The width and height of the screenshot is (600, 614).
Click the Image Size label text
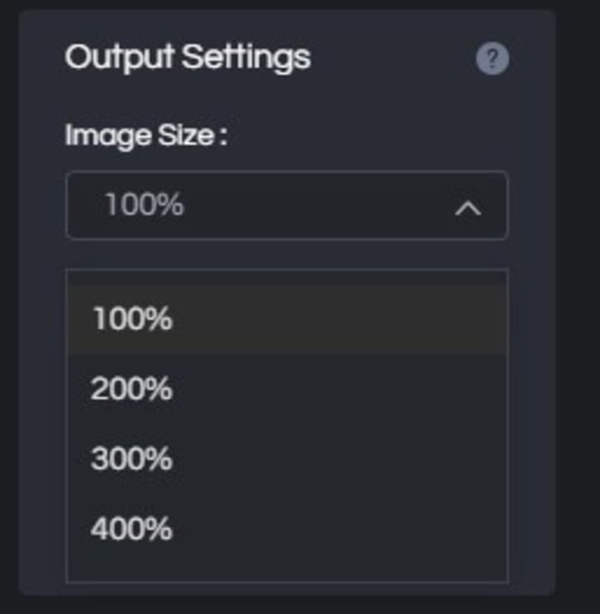146,135
